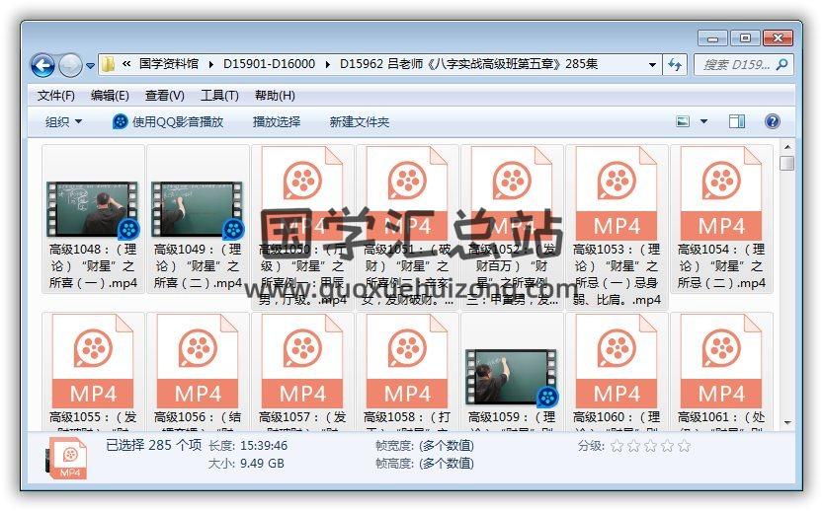Click the vertical scrollbar thumb
Viewport: 823px width, 511px height.
pyautogui.click(x=786, y=163)
